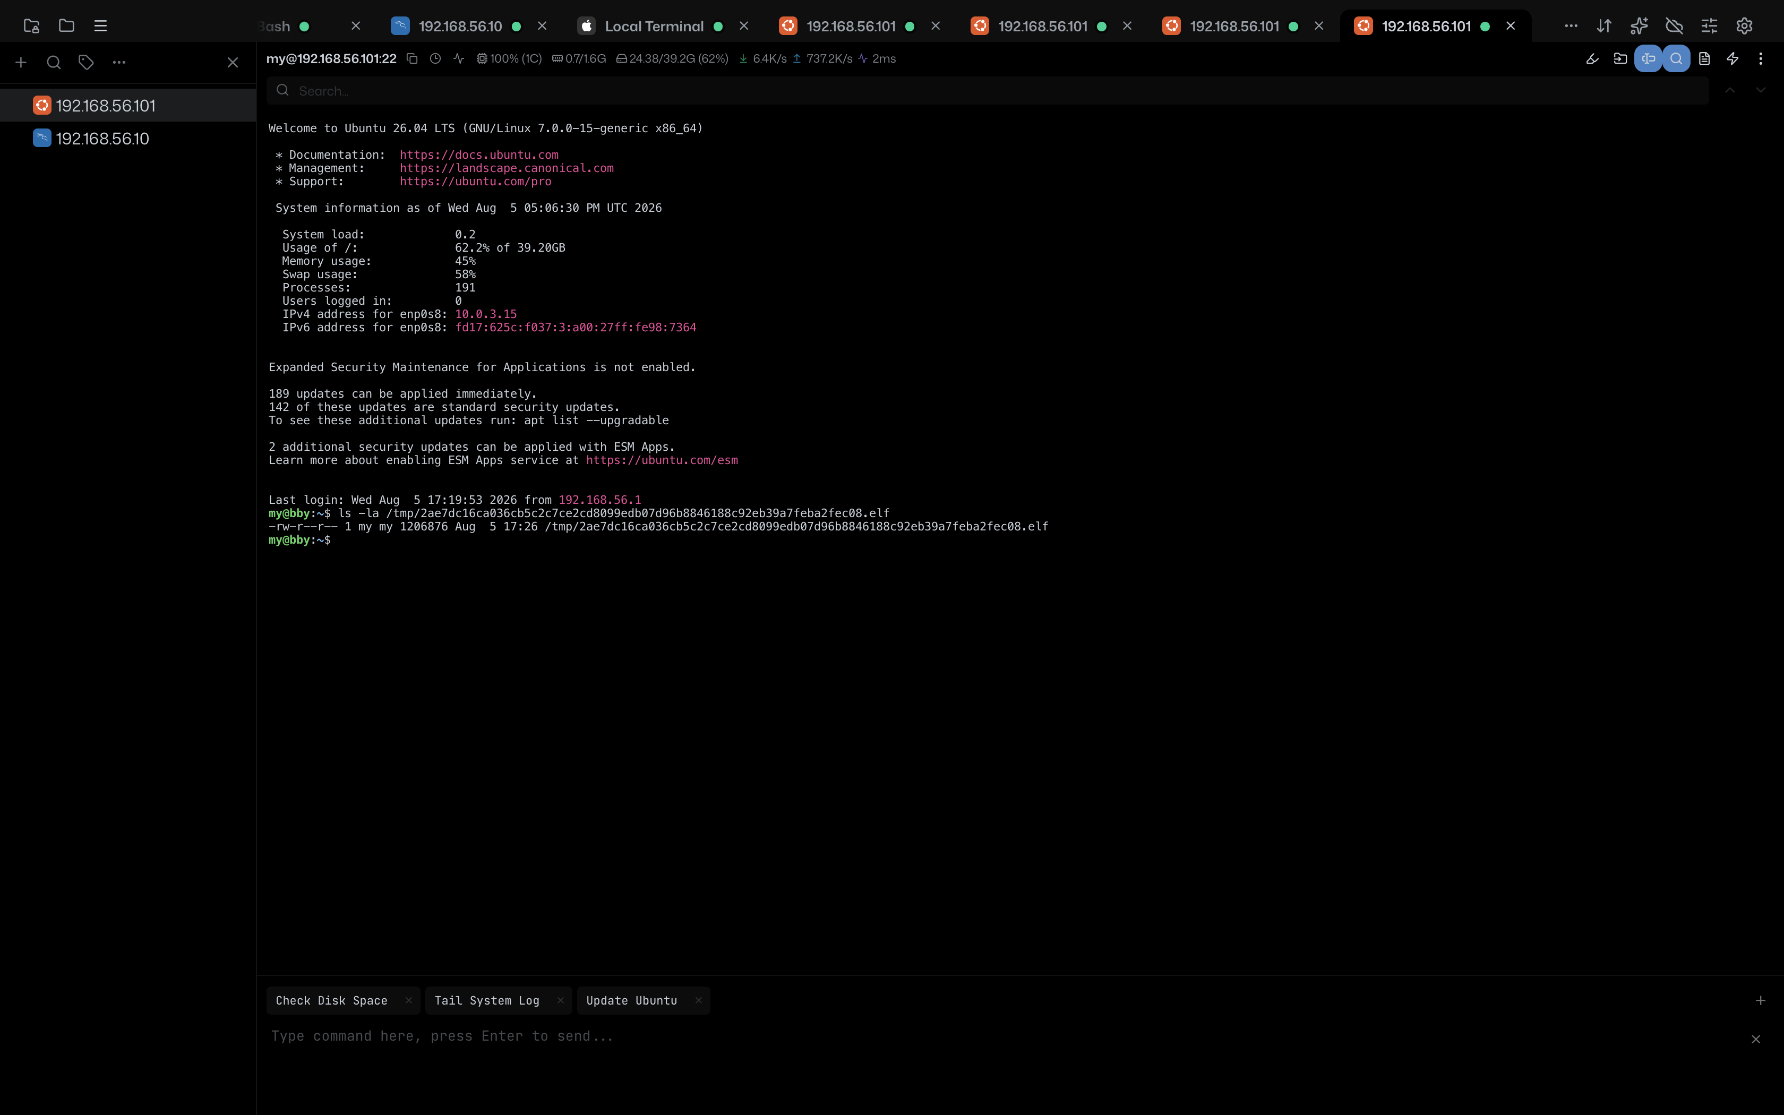Jump to next search match
The image size is (1784, 1115).
point(1761,90)
